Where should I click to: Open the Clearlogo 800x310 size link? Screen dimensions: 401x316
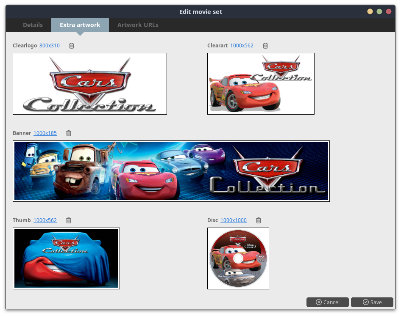point(50,46)
